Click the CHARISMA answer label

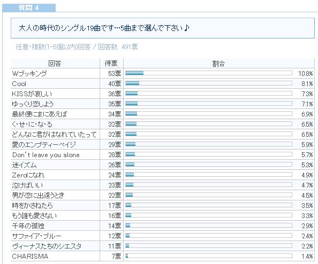(30, 257)
